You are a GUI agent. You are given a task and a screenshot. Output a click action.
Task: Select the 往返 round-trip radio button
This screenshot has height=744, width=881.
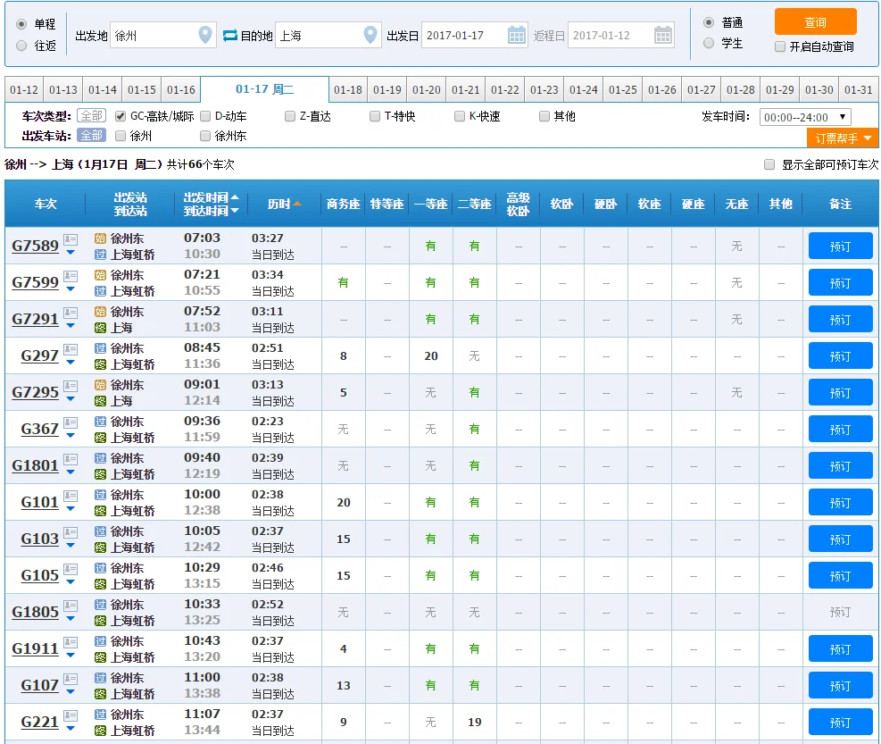tap(21, 46)
